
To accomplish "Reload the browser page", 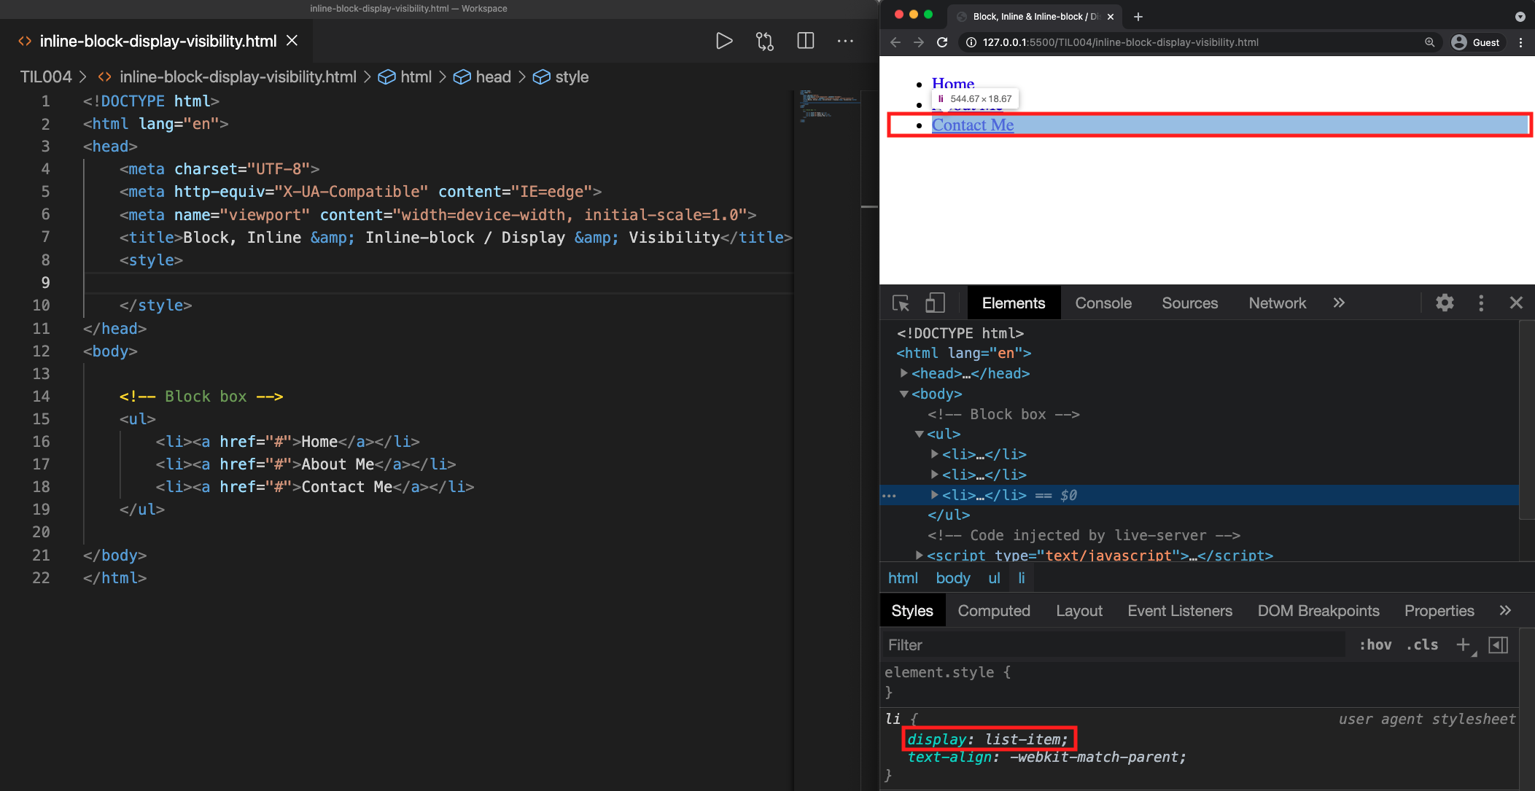I will pos(942,42).
